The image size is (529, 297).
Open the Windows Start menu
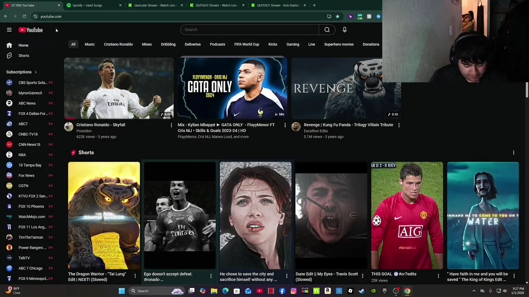(122, 291)
